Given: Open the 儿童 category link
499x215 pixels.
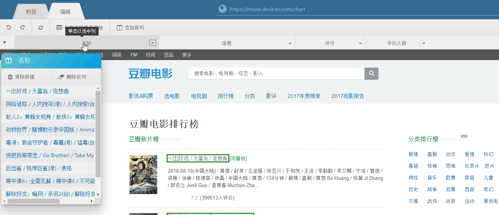Looking at the screenshot, I should pyautogui.click(x=488, y=178).
